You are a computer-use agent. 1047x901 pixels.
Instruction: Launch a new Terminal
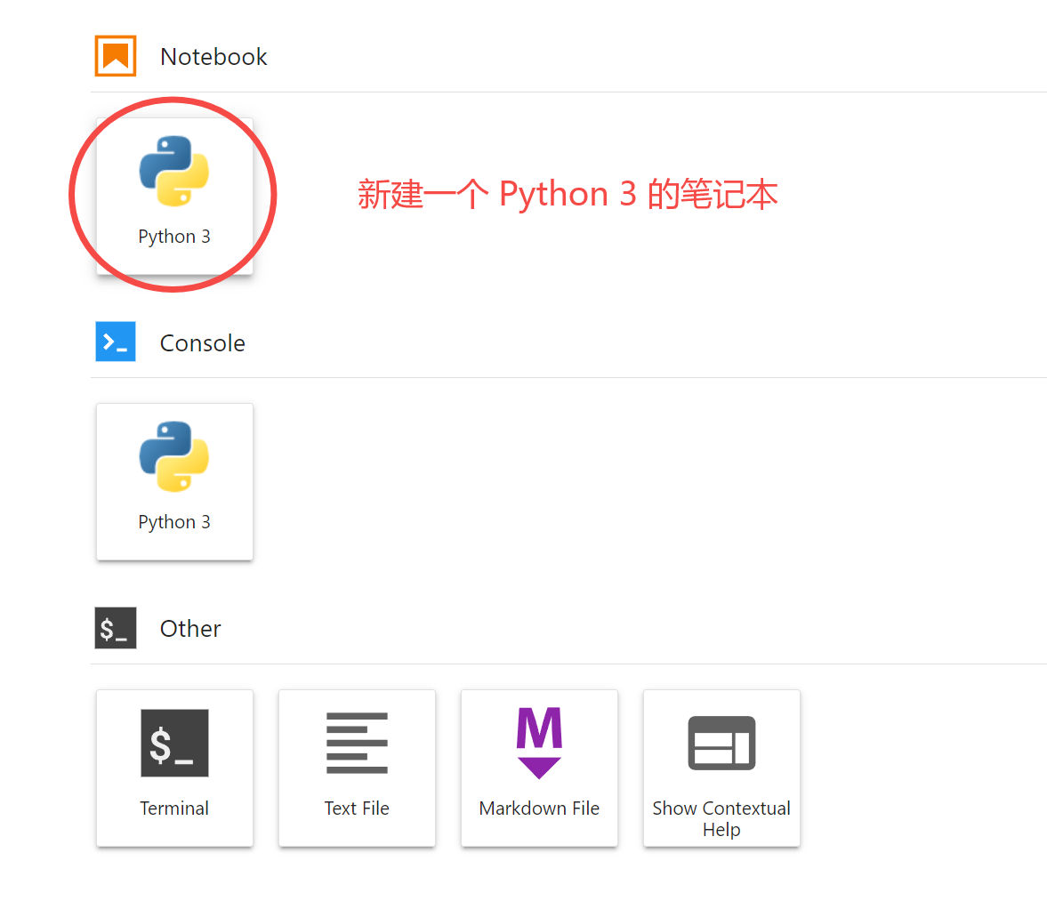click(x=174, y=768)
